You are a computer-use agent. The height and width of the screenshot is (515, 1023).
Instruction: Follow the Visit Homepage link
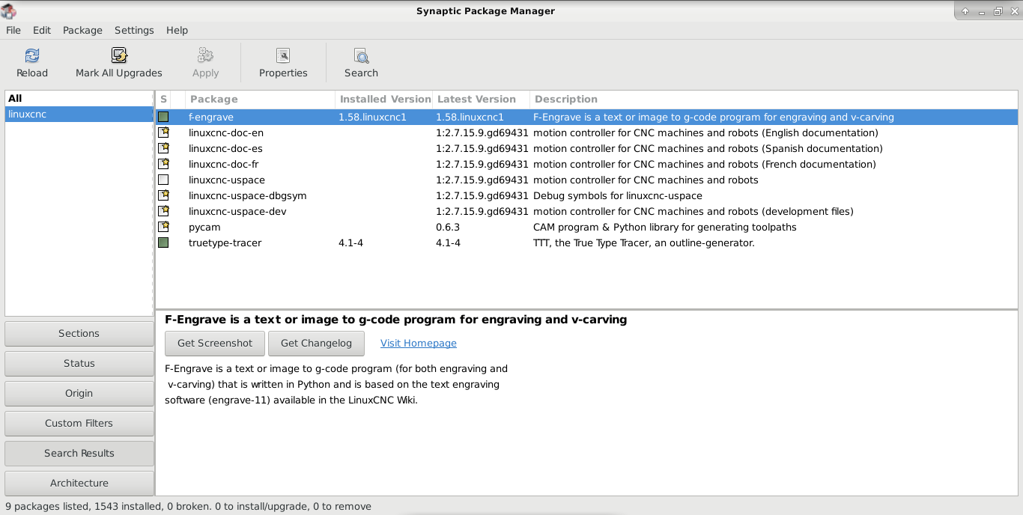(419, 344)
